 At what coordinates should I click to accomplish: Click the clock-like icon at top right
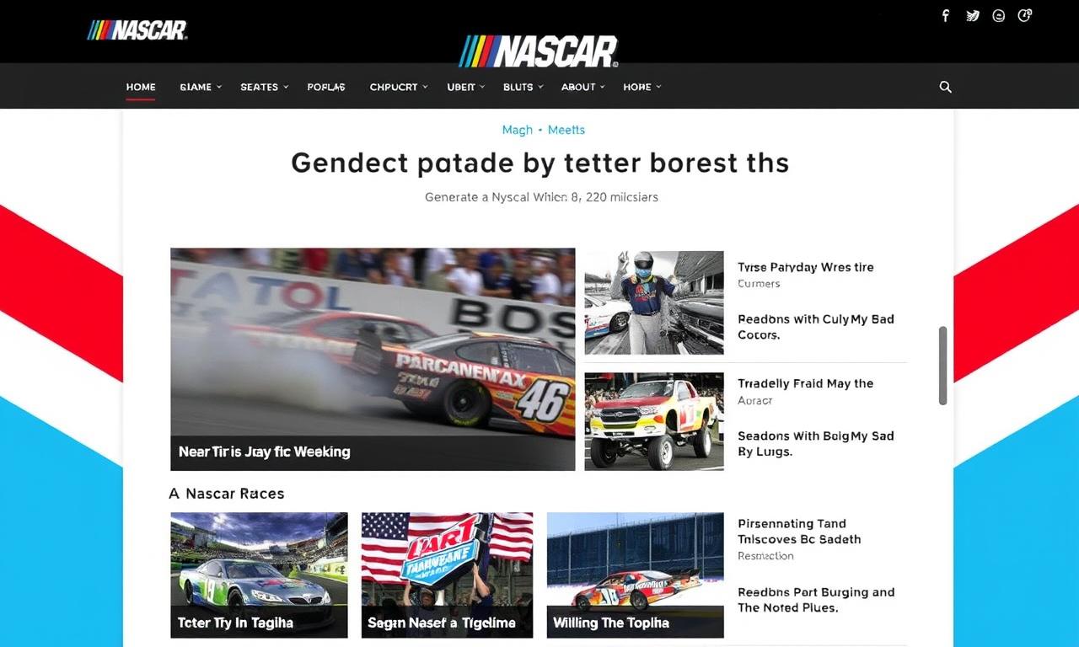tap(1025, 15)
